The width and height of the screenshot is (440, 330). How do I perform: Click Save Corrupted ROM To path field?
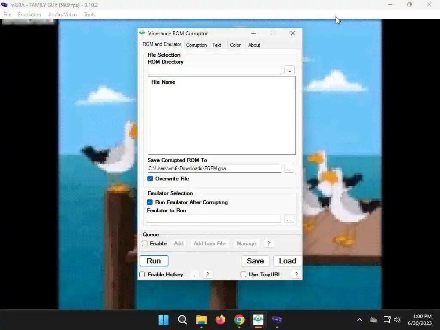(214, 168)
